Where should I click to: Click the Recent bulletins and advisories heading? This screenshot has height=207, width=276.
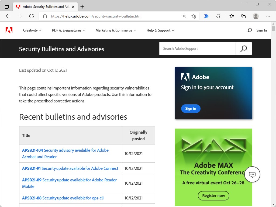73,117
